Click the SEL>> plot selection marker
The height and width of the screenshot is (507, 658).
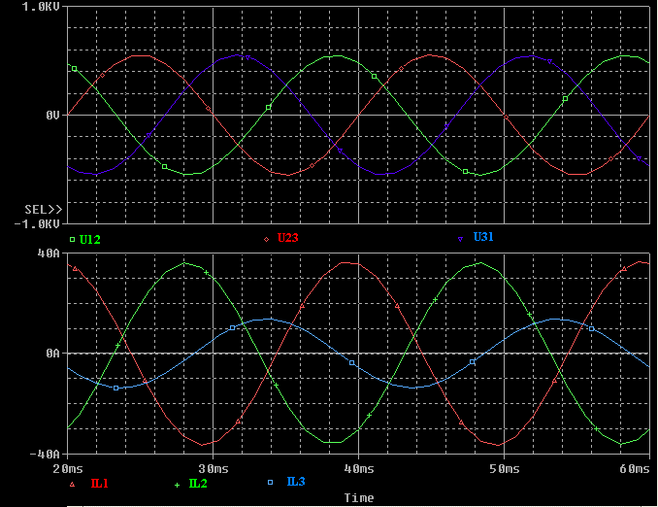[44, 209]
